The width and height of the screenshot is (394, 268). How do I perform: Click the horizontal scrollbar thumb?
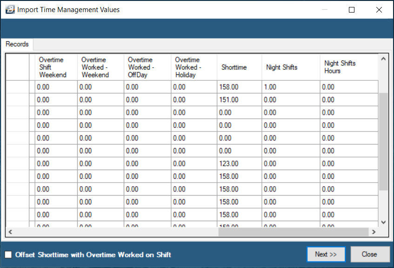293,232
